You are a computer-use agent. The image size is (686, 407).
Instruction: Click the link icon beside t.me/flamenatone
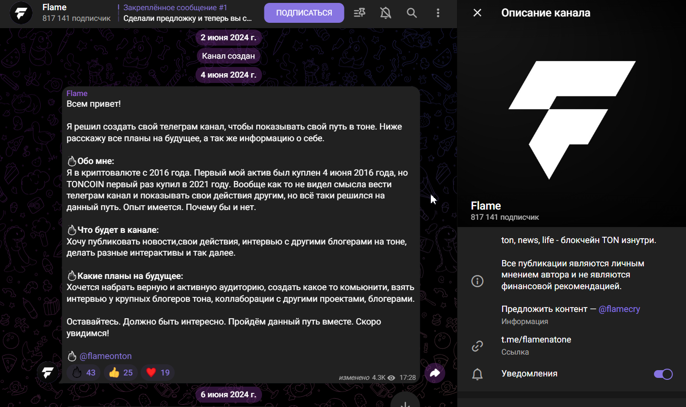(477, 346)
